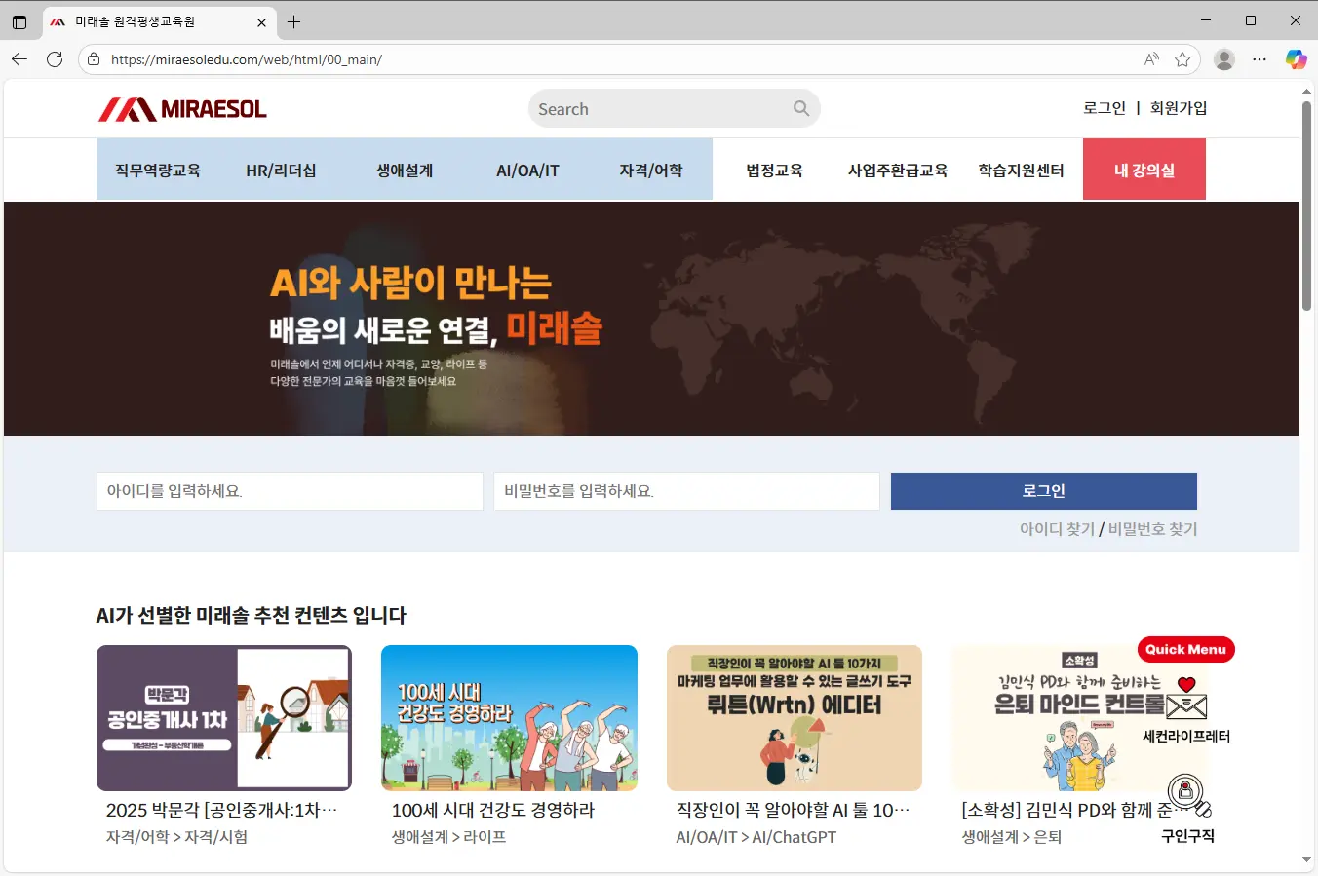This screenshot has width=1318, height=876.
Task: Click heading AI가 선별한 미래솔 추천 컨텐츠 입니다
Action: tap(252, 616)
